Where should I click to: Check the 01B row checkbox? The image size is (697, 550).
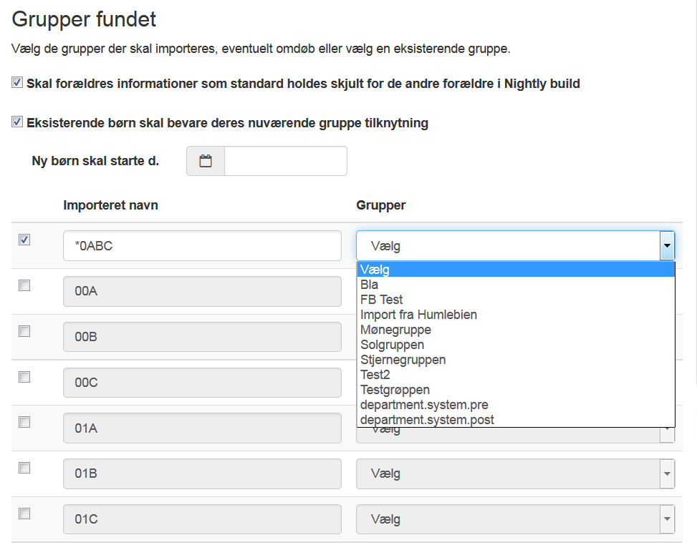pyautogui.click(x=24, y=468)
